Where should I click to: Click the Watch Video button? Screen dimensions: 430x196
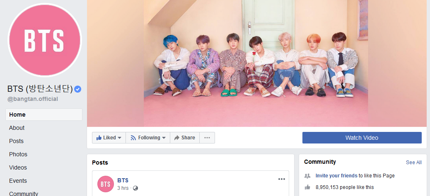[362, 138]
